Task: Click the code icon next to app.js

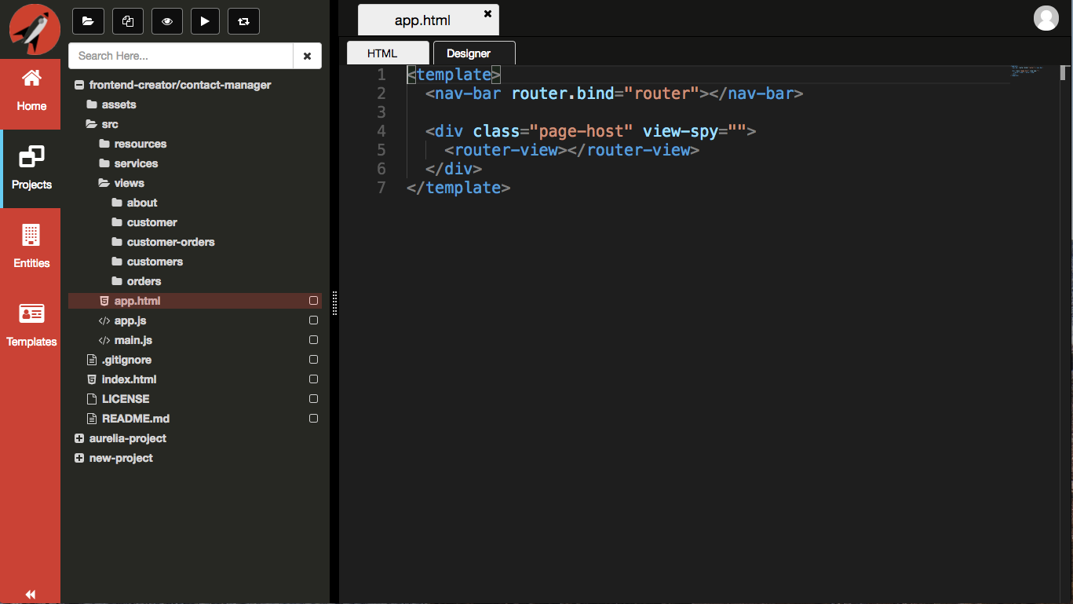Action: point(104,320)
